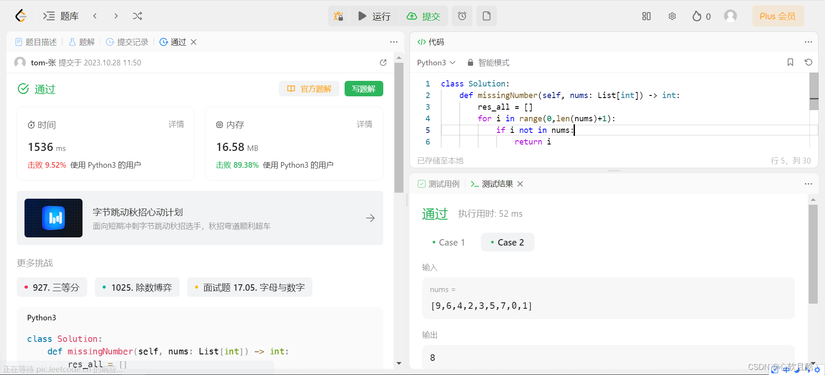The width and height of the screenshot is (825, 375).
Task: Open the notes page icon
Action: tap(486, 16)
